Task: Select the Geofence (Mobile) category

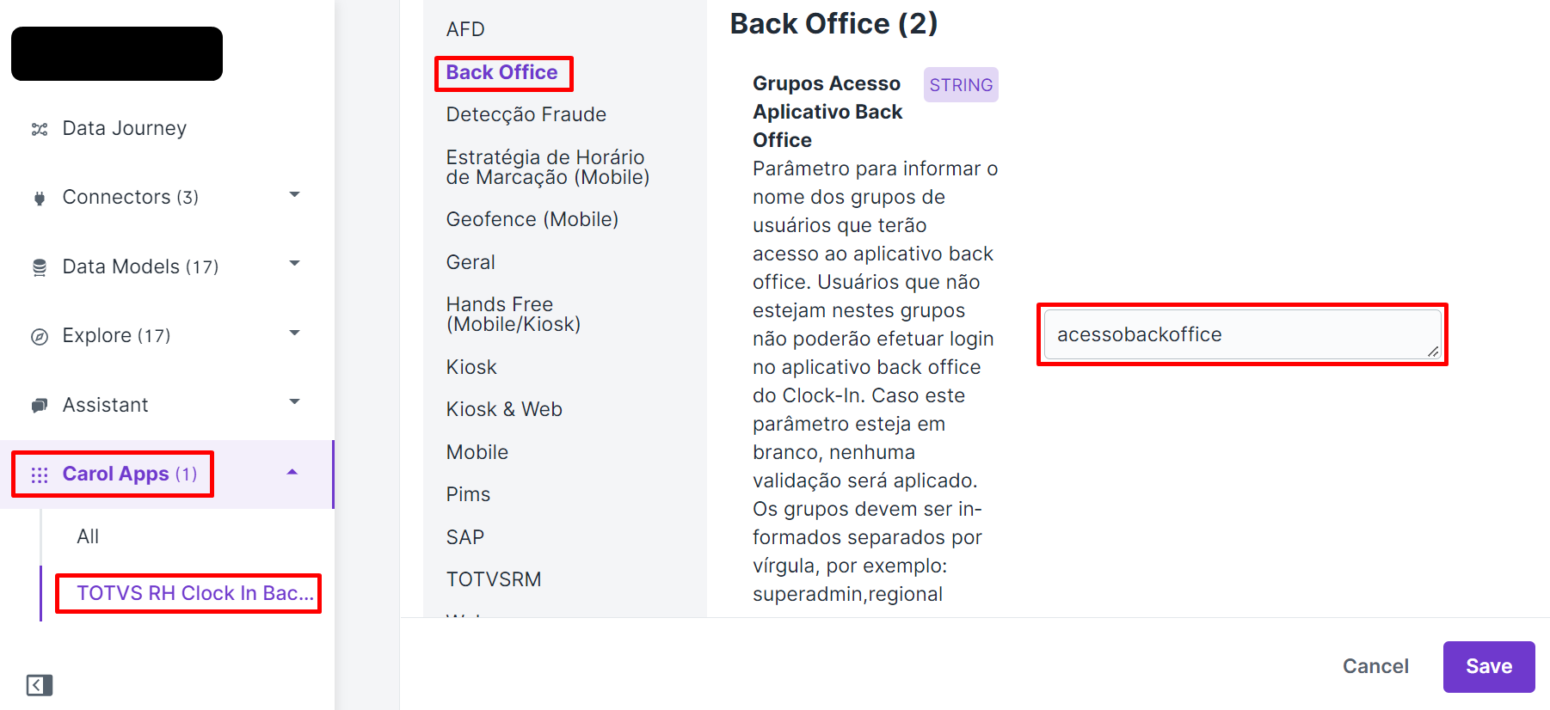Action: (532, 219)
